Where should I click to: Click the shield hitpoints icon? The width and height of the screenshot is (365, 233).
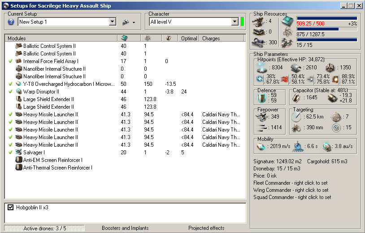click(x=261, y=67)
